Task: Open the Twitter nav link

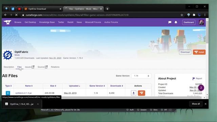Action: [x=61, y=22]
